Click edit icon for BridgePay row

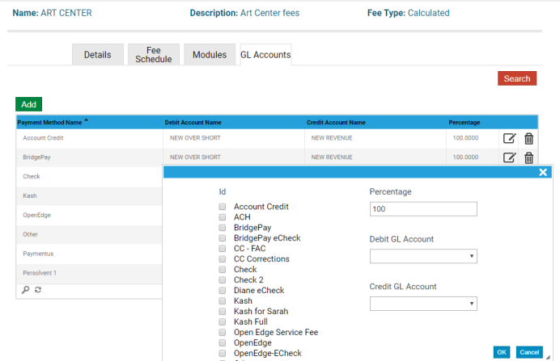(509, 157)
